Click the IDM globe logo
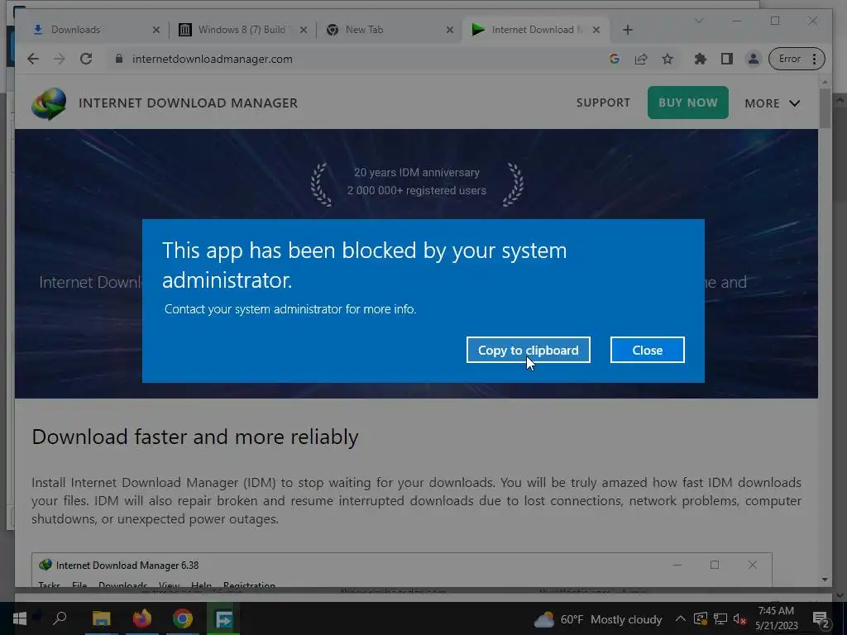This screenshot has width=847, height=635. coord(49,103)
